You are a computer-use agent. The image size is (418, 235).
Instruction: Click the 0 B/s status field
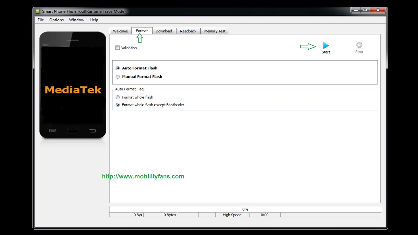[x=126, y=215]
